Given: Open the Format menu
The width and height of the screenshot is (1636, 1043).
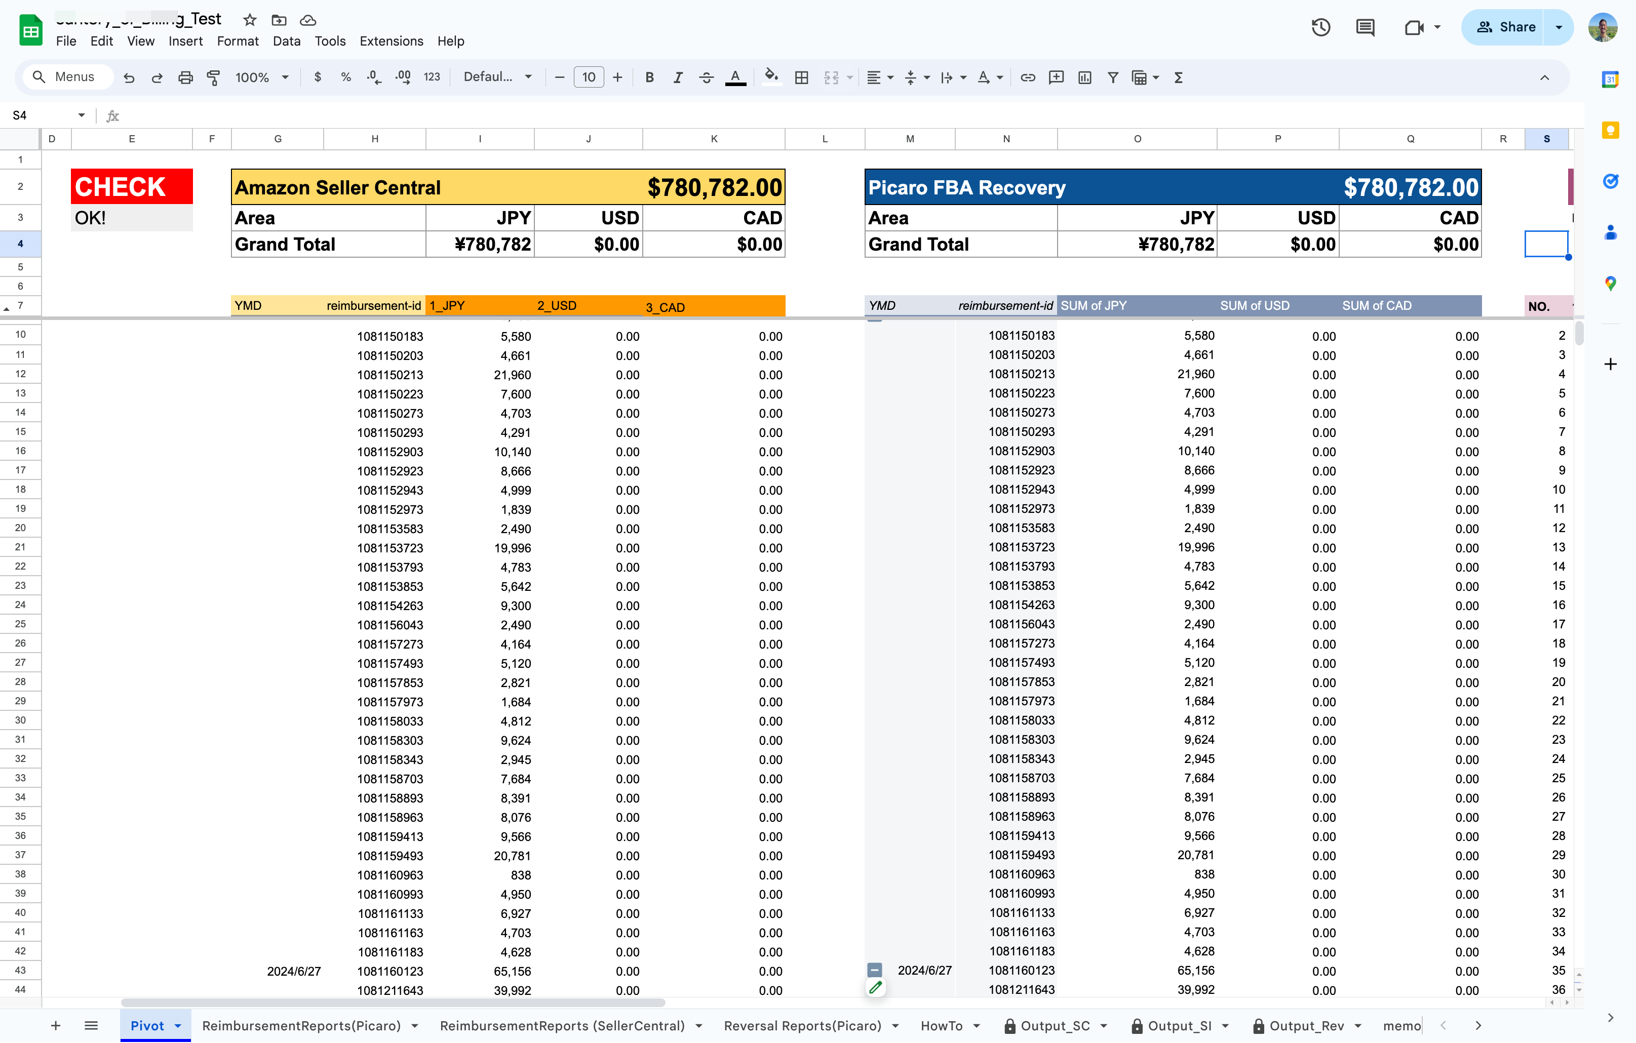Looking at the screenshot, I should tap(238, 41).
